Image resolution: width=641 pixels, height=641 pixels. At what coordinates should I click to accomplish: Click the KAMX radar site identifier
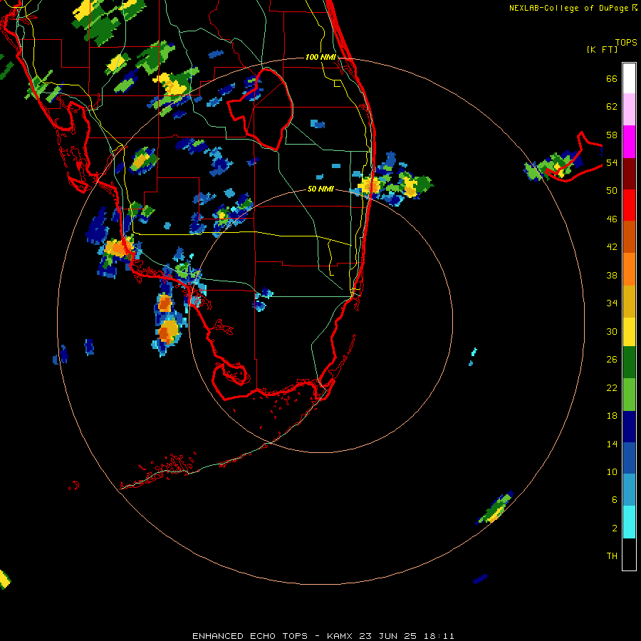click(x=340, y=636)
